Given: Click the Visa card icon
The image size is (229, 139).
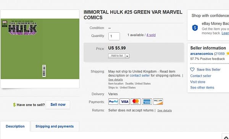Looking at the screenshot, I should click(124, 102).
